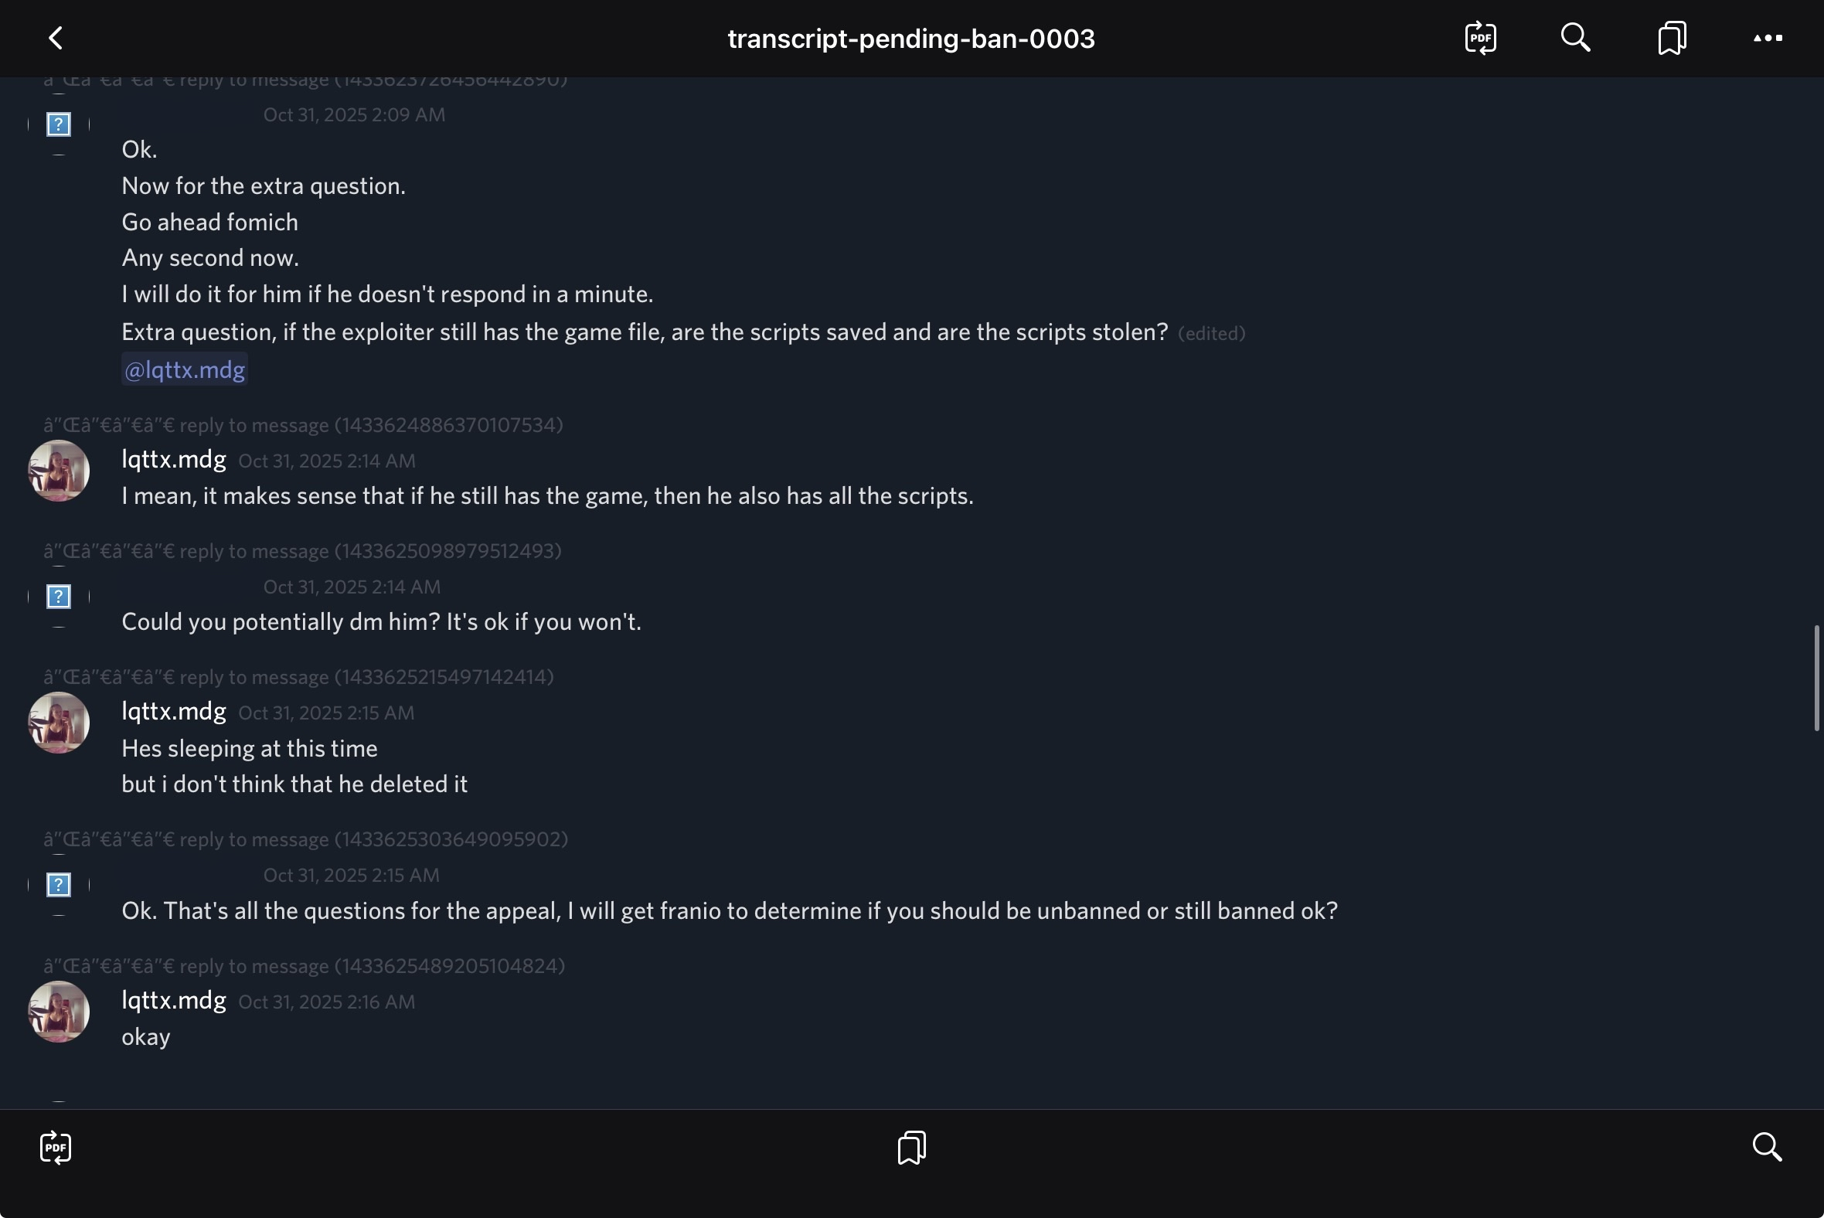The width and height of the screenshot is (1824, 1218).
Task: Click the transcript-pending-ban-0003 title
Action: pos(911,38)
